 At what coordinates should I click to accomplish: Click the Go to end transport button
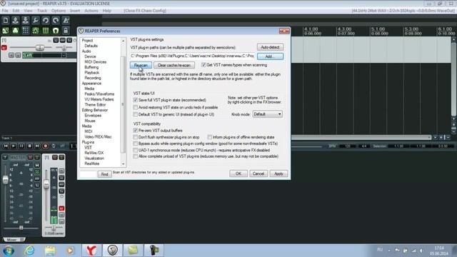[x=37, y=146]
